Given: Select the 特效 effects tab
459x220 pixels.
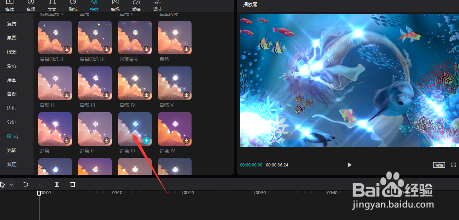Looking at the screenshot, I should coord(94,6).
